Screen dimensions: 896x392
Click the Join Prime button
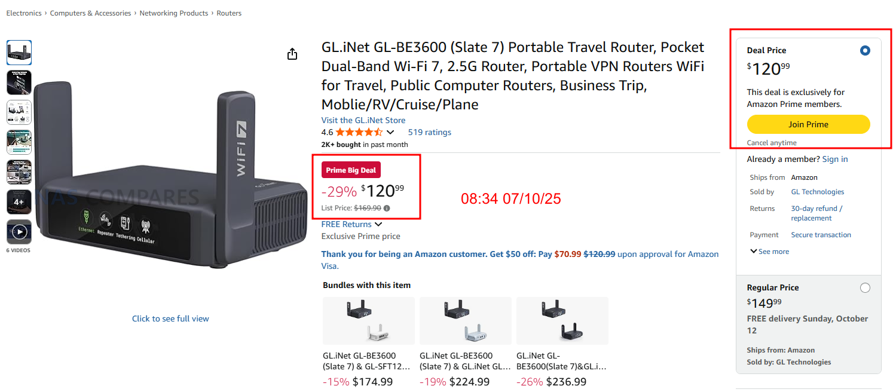pyautogui.click(x=808, y=124)
